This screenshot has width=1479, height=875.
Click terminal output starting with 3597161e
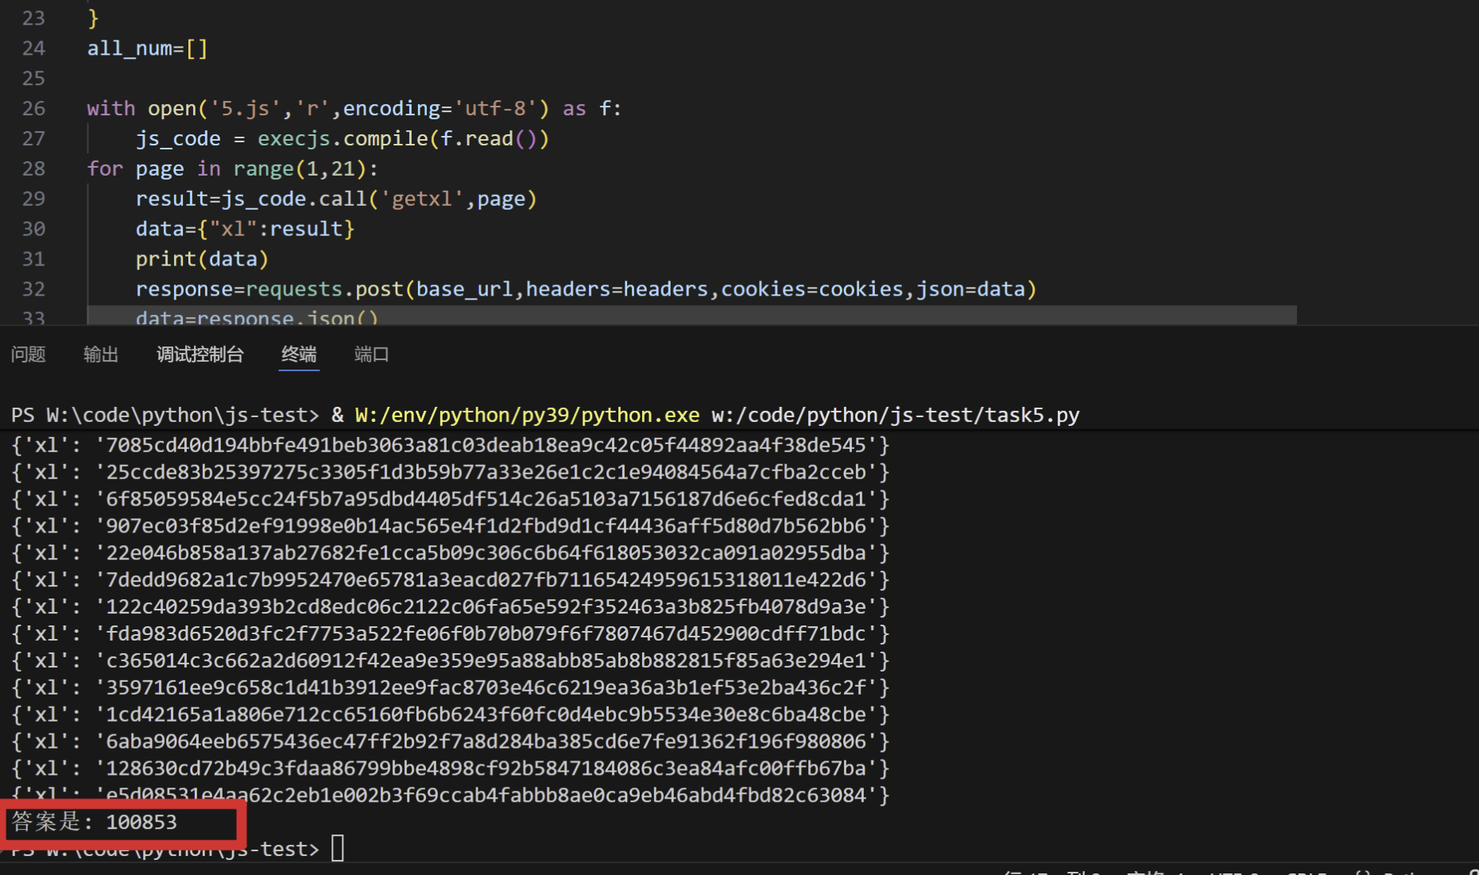(450, 688)
